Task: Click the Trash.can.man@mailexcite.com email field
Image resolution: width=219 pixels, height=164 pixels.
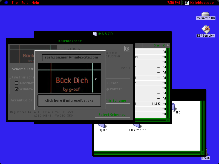Action: [71, 58]
